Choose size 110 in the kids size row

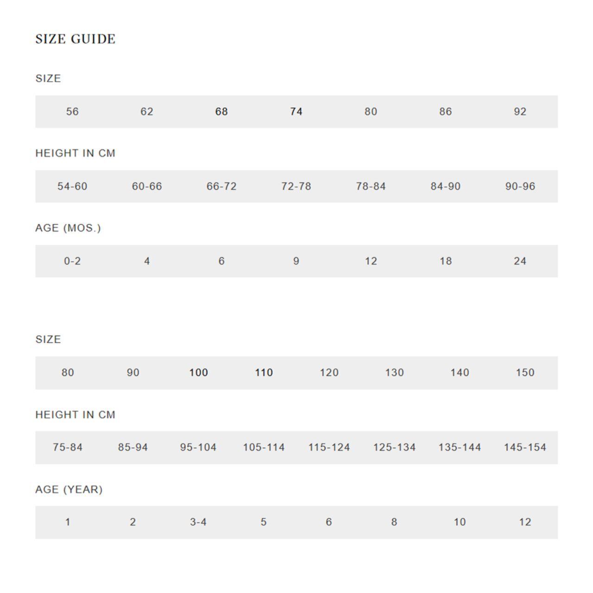tap(264, 372)
